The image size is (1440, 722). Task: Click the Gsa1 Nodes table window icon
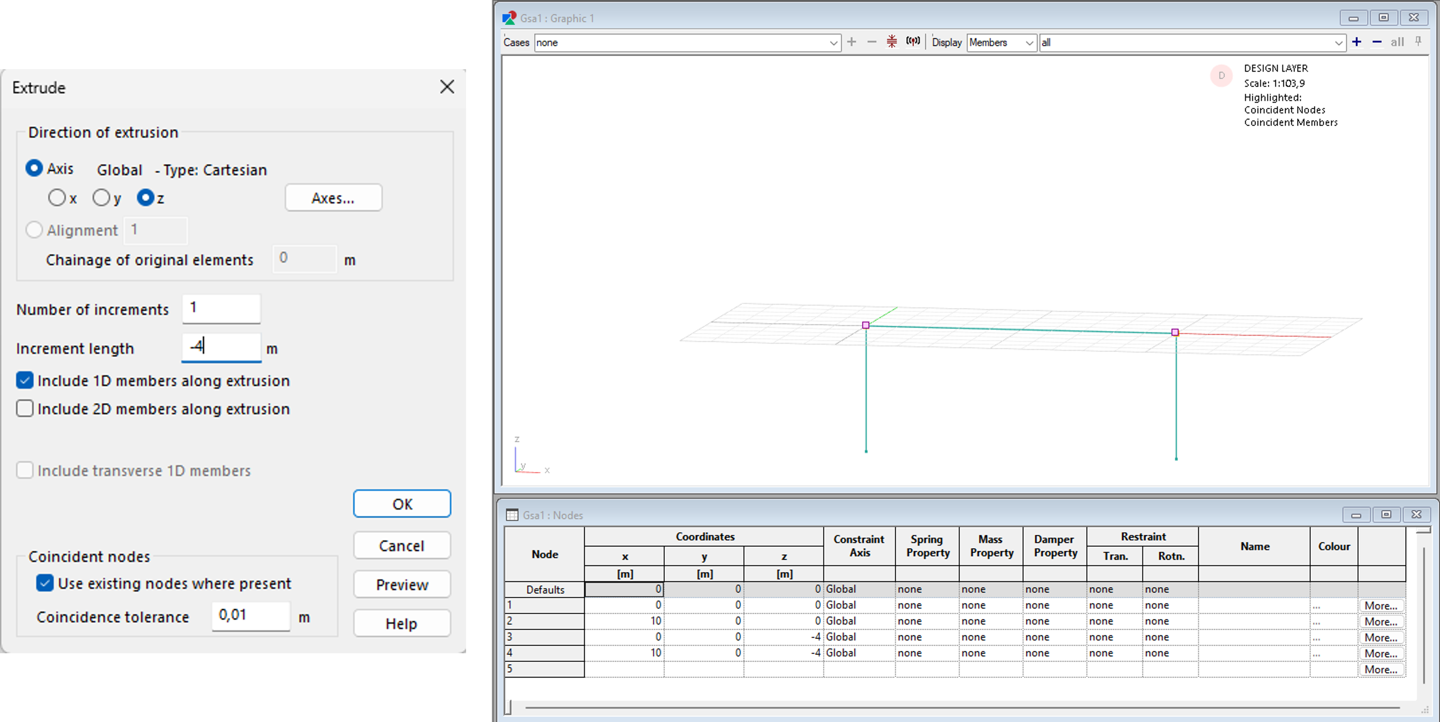pyautogui.click(x=511, y=515)
